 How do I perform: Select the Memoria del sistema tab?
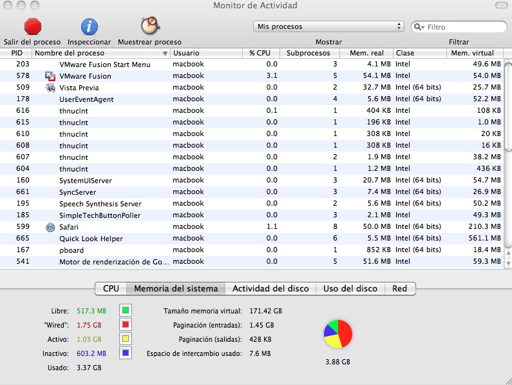[176, 288]
